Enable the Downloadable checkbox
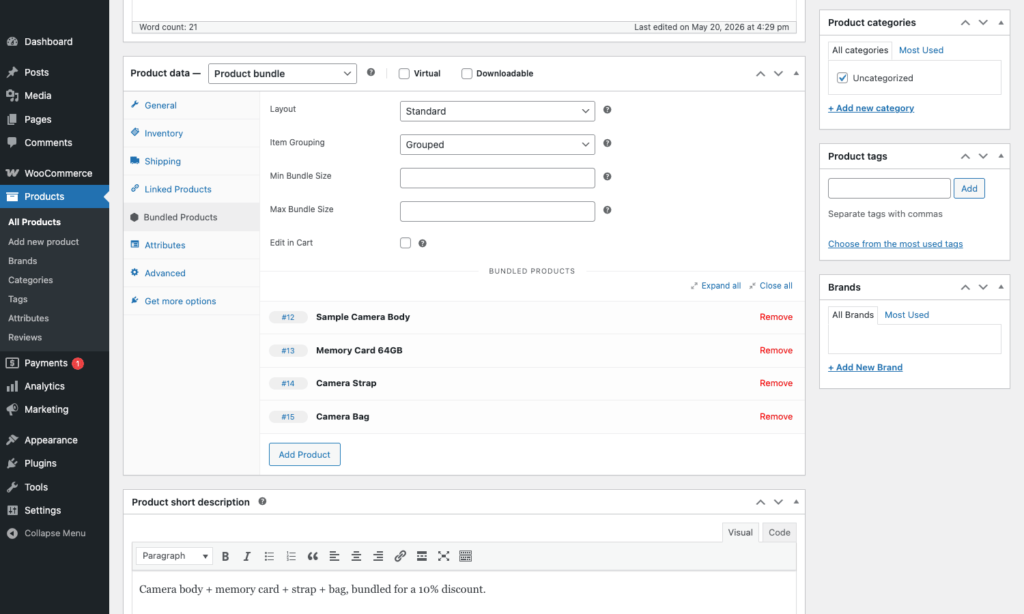Viewport: 1024px width, 614px height. tap(467, 74)
